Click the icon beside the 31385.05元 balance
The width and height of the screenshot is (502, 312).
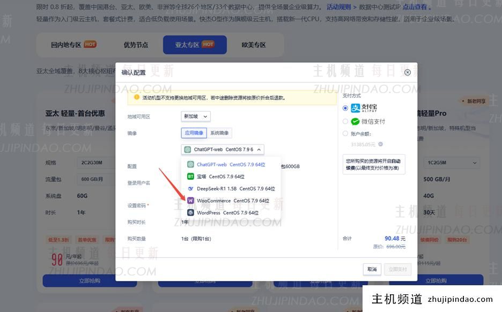(x=380, y=144)
